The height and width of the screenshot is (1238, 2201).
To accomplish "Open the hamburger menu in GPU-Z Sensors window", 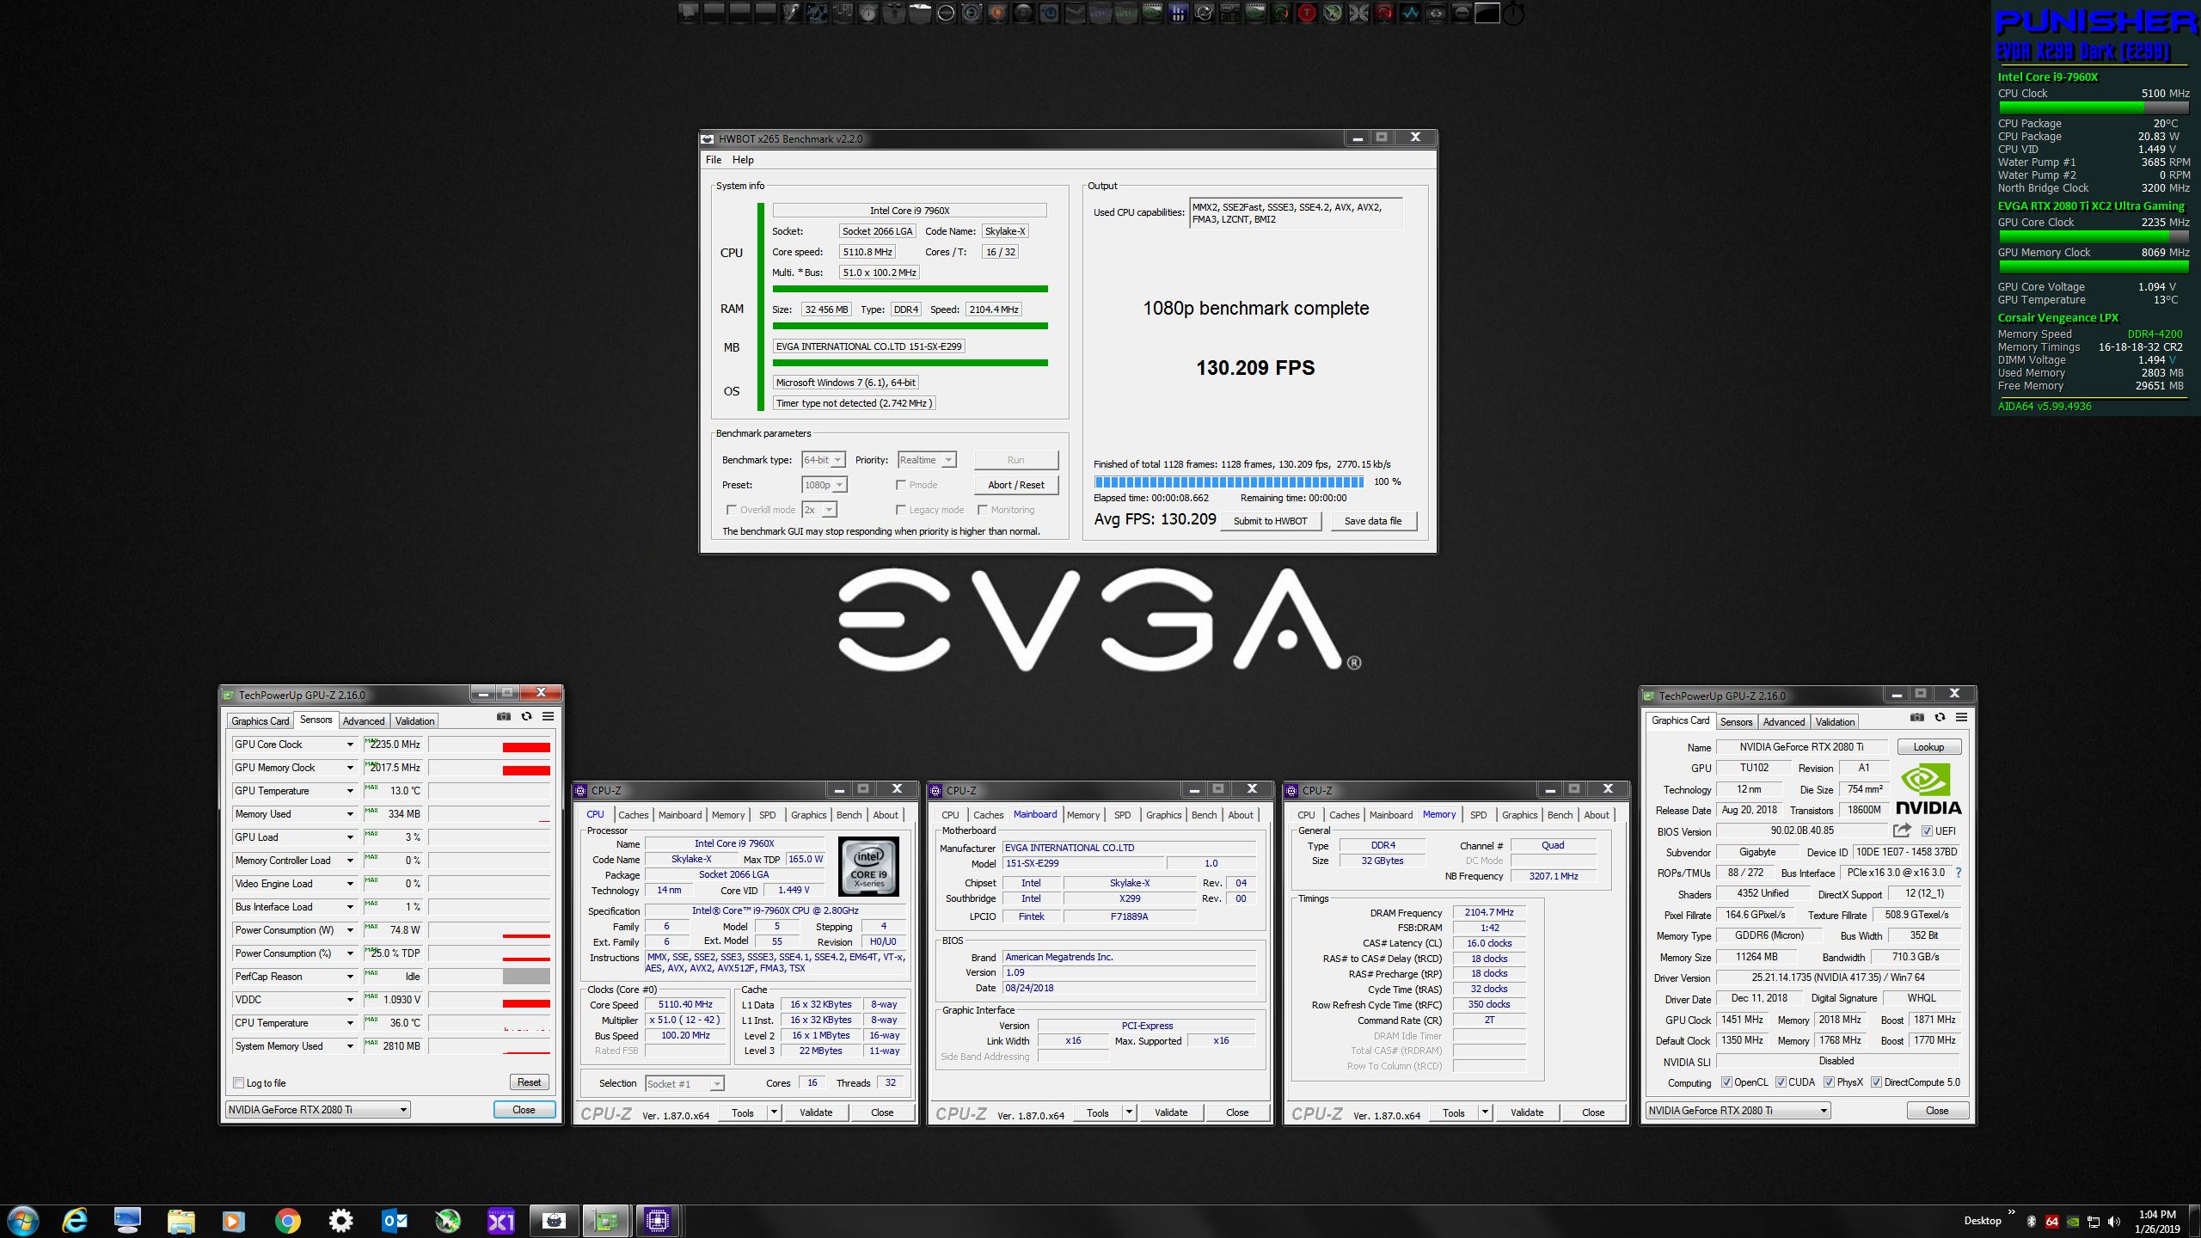I will [x=548, y=716].
